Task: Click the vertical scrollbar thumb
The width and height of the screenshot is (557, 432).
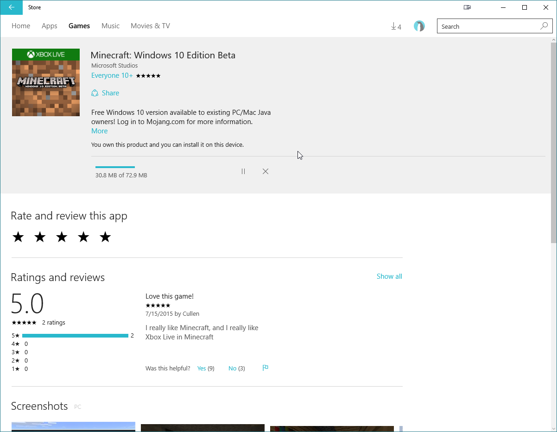Action: click(x=554, y=143)
